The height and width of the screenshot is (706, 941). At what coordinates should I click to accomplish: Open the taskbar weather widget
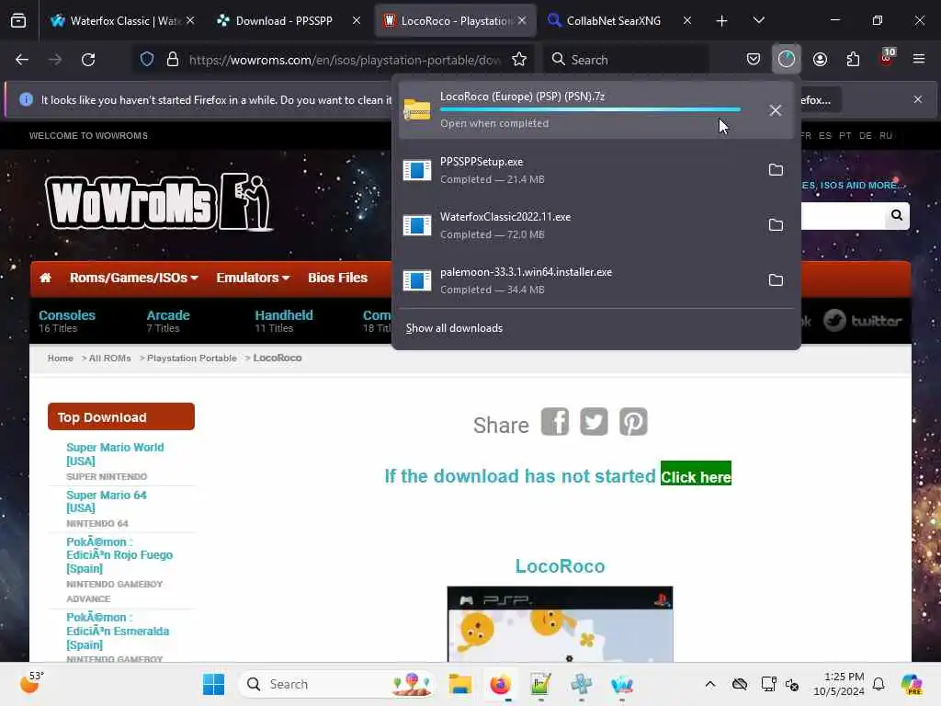(x=32, y=684)
